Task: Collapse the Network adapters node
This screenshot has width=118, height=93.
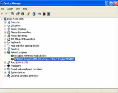Action: (5, 52)
